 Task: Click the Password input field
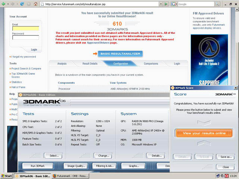point(25,37)
